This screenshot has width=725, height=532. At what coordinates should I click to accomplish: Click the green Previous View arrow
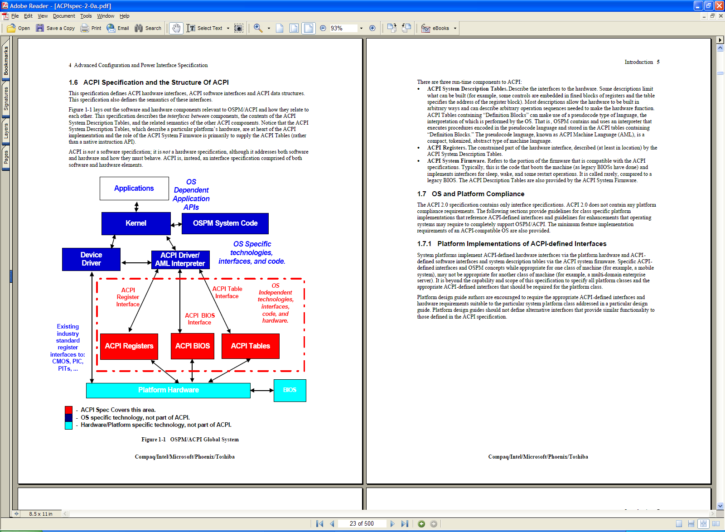point(421,524)
